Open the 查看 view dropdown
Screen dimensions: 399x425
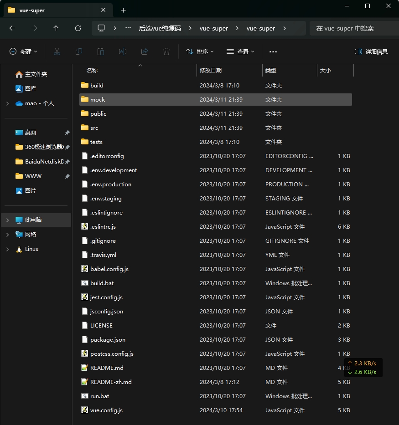[x=240, y=52]
